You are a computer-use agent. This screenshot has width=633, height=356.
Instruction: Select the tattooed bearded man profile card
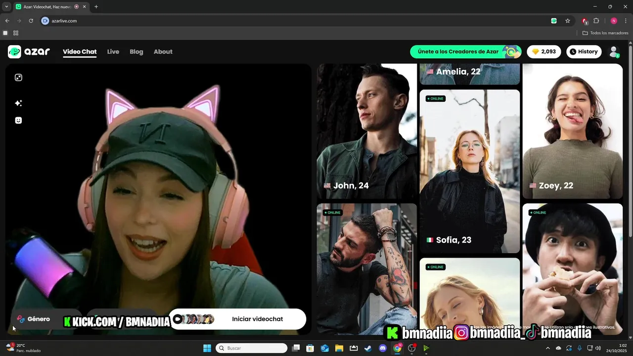tap(367, 269)
